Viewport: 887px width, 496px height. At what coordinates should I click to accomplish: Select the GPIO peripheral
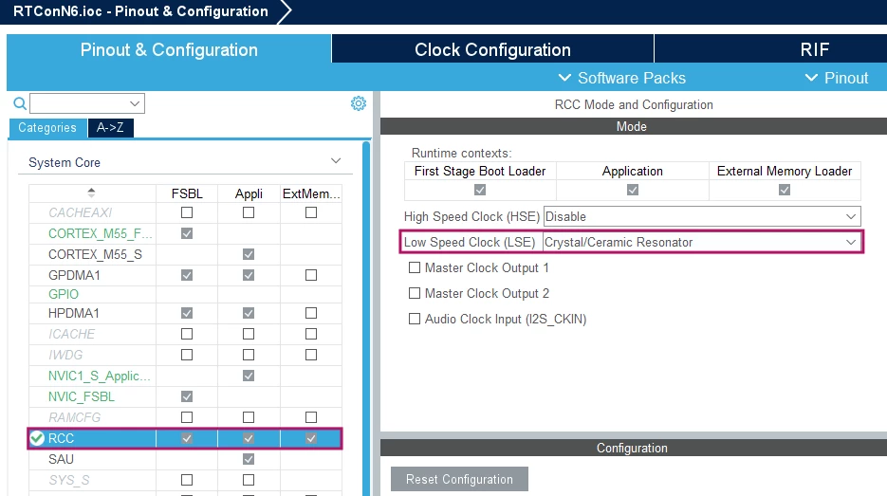pyautogui.click(x=64, y=294)
